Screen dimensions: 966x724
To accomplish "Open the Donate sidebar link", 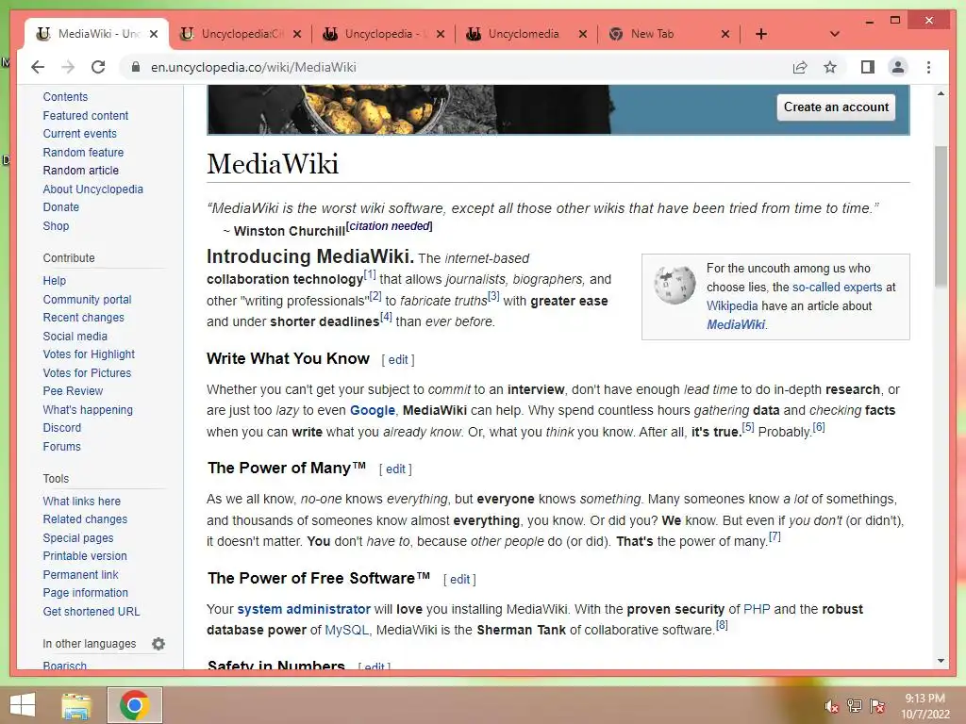I will point(61,207).
